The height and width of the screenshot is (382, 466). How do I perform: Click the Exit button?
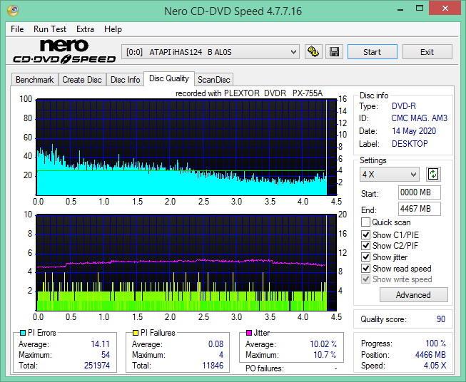point(427,52)
